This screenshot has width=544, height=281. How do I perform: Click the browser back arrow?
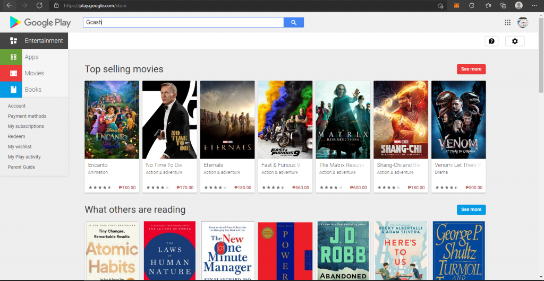10,5
